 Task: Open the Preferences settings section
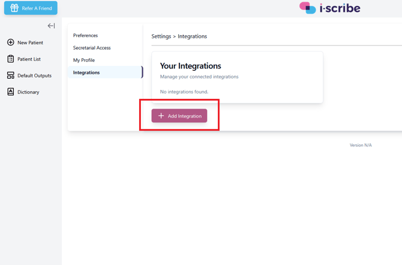coord(85,35)
